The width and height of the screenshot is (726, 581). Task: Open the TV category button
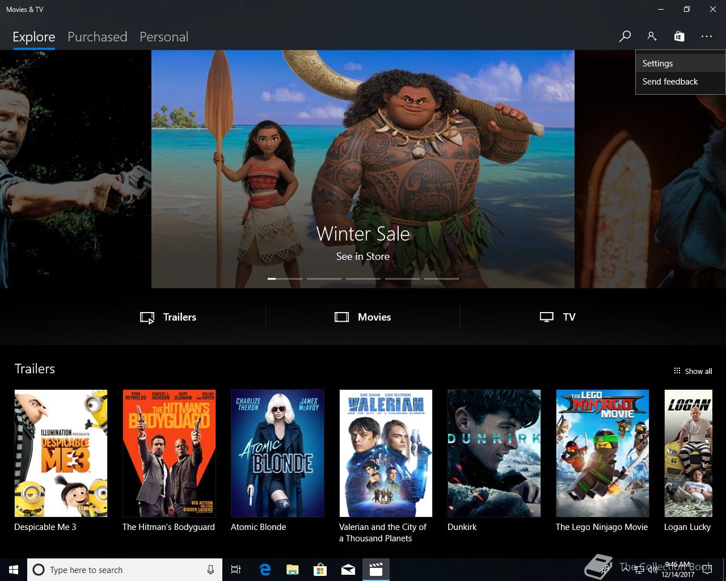coord(558,317)
